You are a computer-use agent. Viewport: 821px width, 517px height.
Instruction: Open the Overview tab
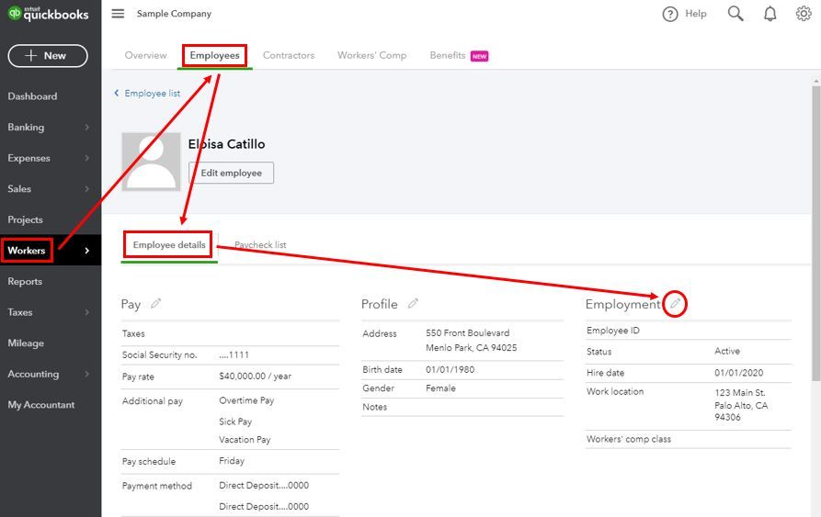145,55
